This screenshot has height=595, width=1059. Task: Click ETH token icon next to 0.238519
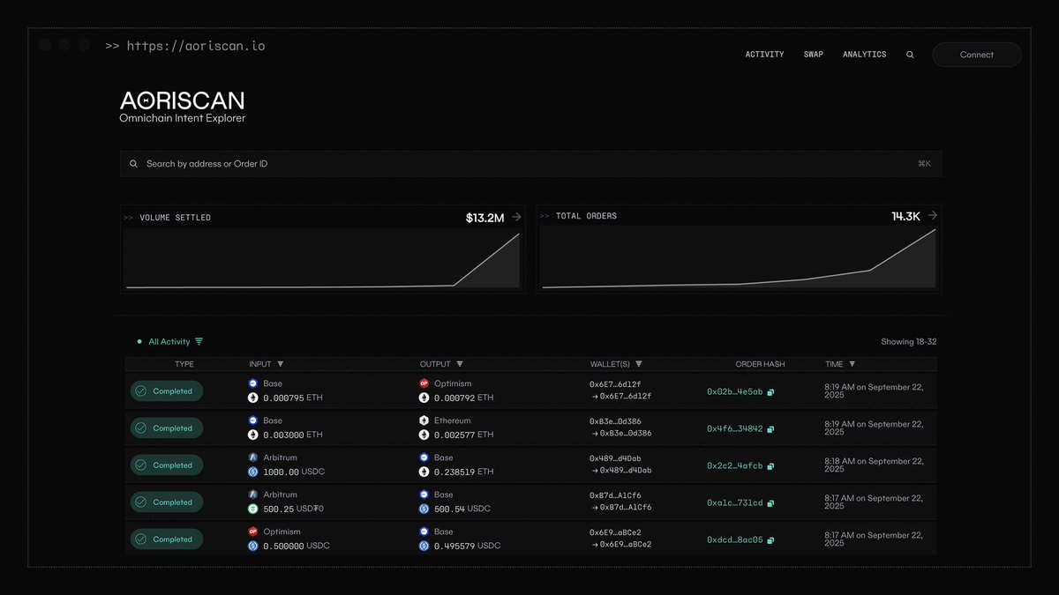[424, 472]
